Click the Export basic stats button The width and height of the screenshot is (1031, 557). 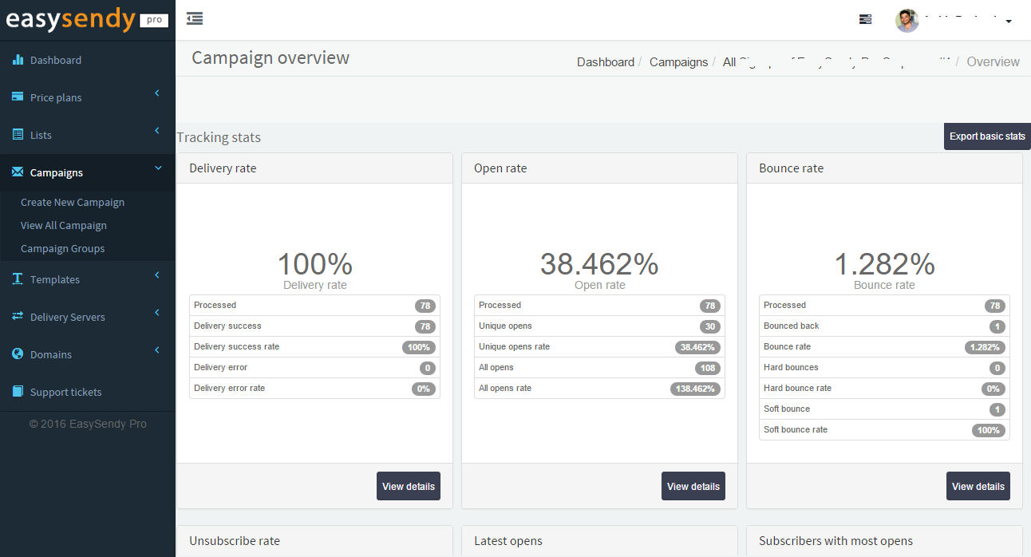tap(987, 136)
